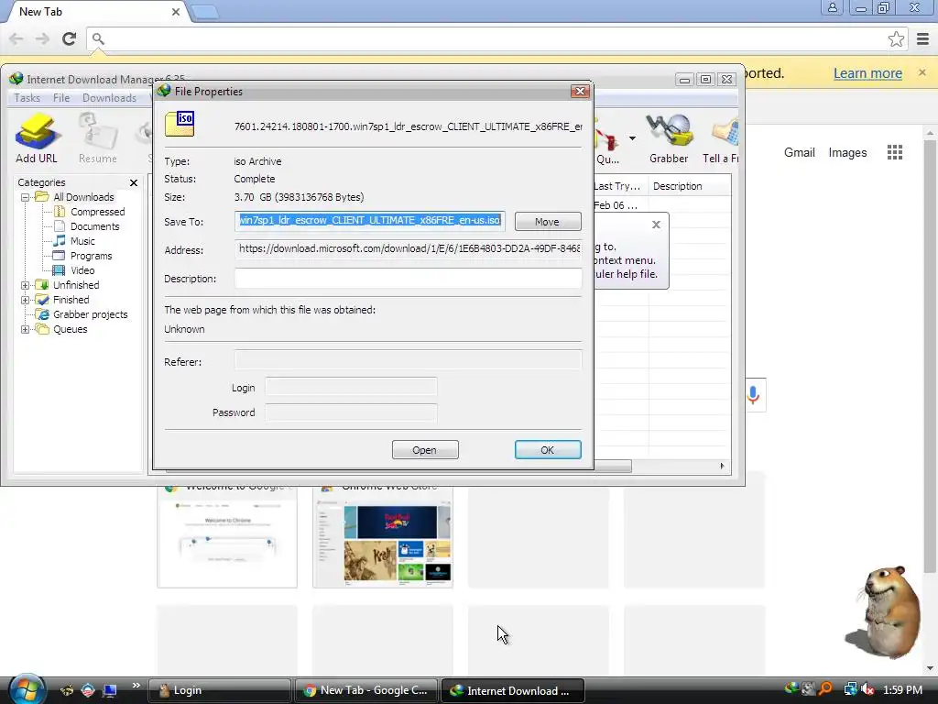Select the Compressed category
Screen dimensions: 938x704
pyautogui.click(x=97, y=212)
